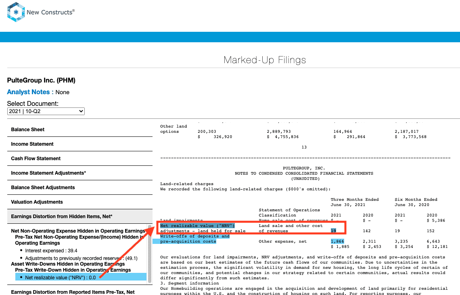Click the Select Document: label
460x295 pixels.
pos(33,103)
